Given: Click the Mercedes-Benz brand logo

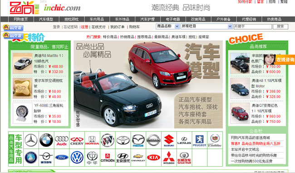Looking at the screenshot, I should click(x=31, y=140).
